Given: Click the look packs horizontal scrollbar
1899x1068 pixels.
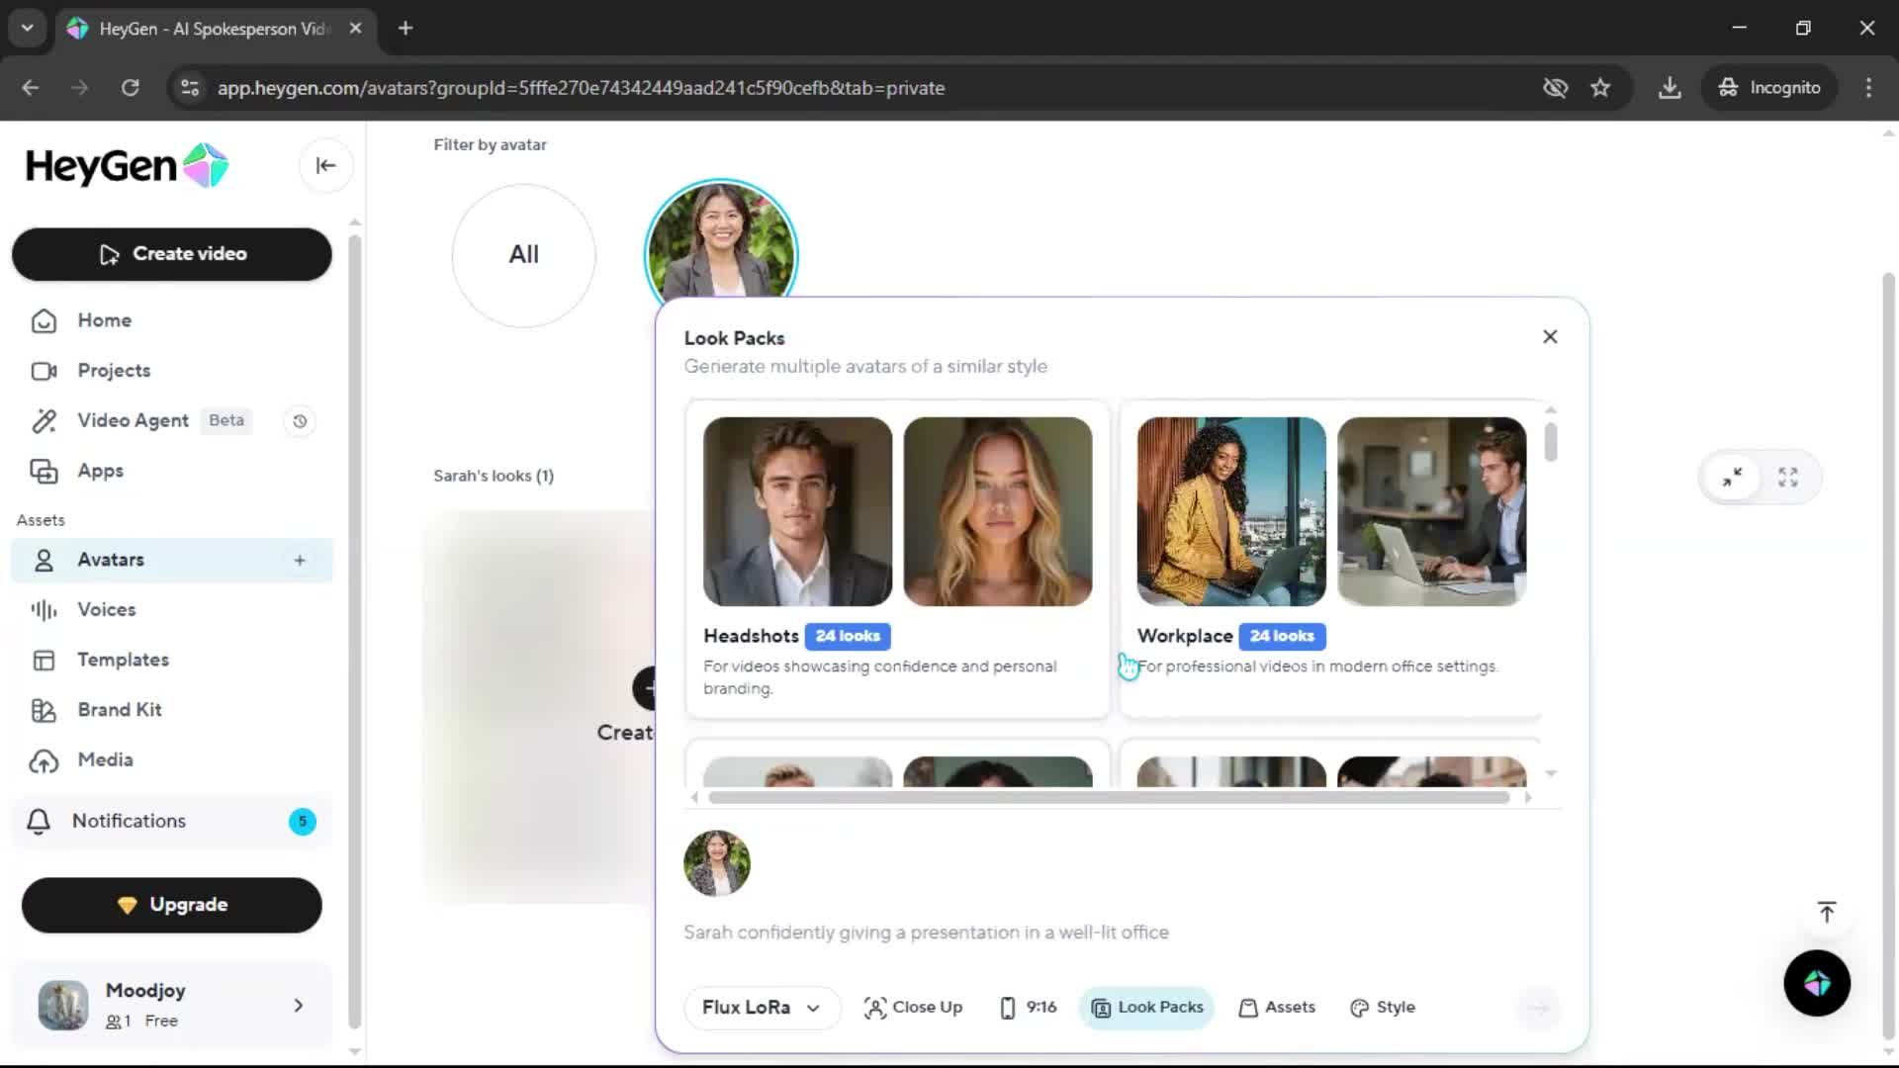Looking at the screenshot, I should (x=1108, y=797).
